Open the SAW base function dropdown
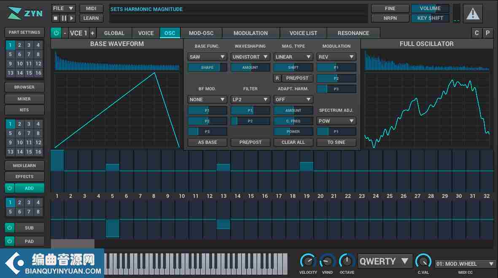This screenshot has width=498, height=278. pos(207,57)
